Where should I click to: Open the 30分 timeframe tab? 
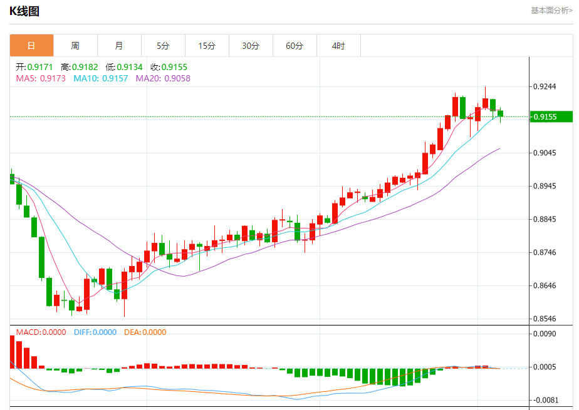(x=251, y=46)
